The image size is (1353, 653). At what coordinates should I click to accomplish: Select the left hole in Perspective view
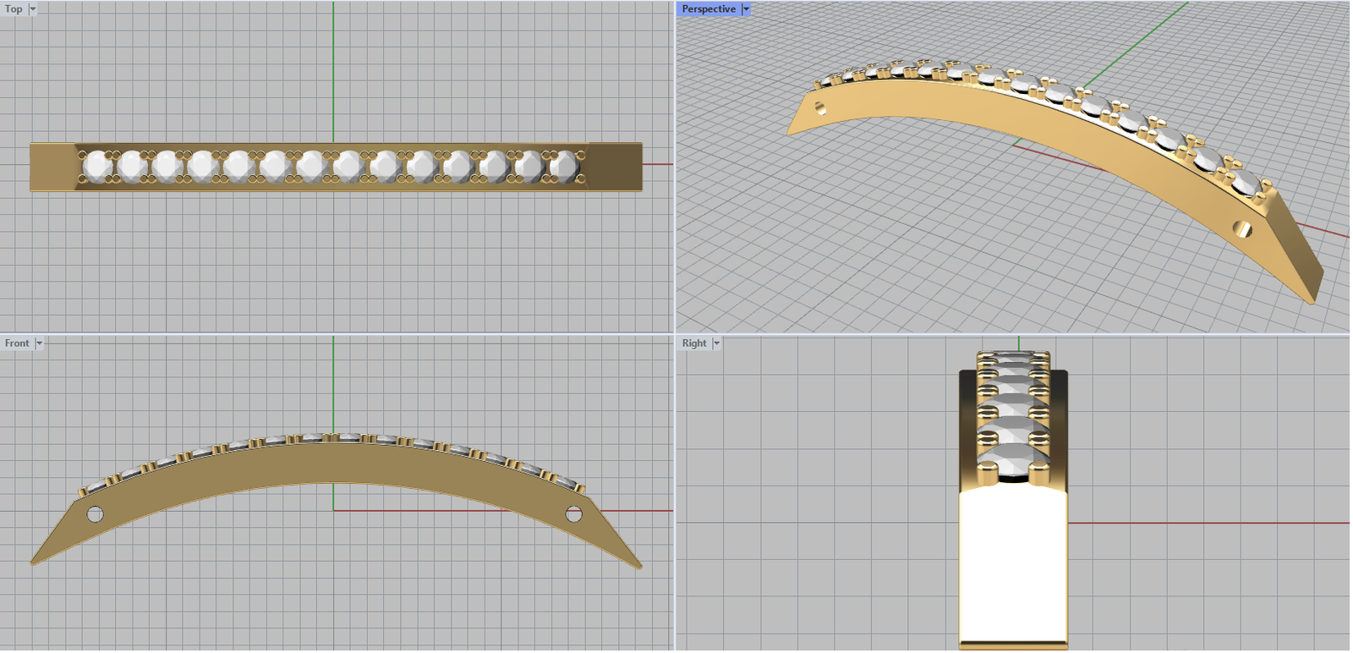coord(819,108)
